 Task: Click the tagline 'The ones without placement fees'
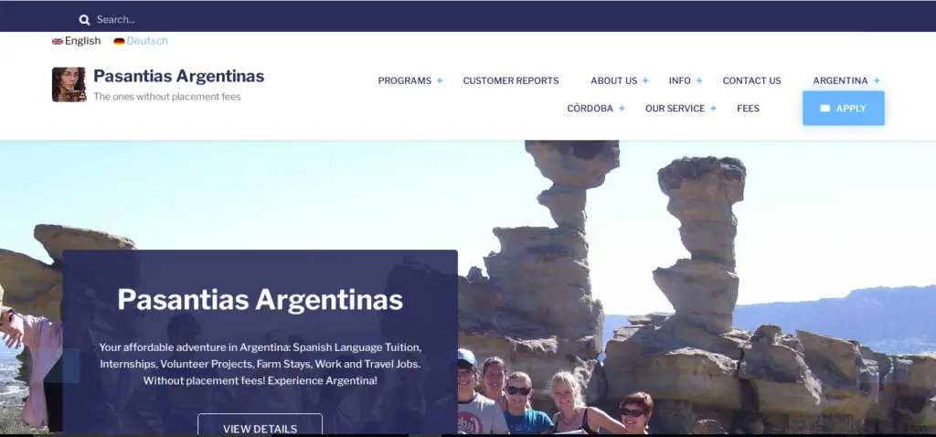tap(167, 97)
